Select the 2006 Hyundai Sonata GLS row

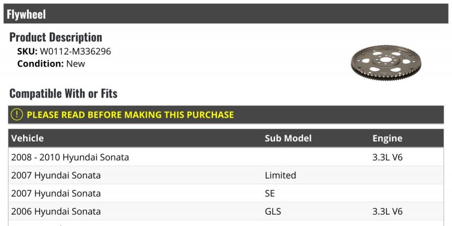[225, 211]
